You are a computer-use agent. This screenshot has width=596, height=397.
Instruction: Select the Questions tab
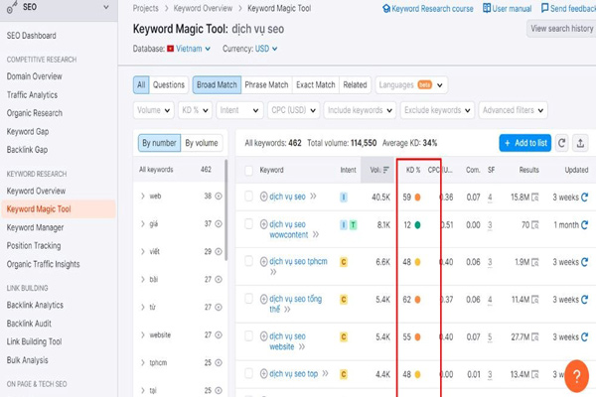pyautogui.click(x=169, y=84)
